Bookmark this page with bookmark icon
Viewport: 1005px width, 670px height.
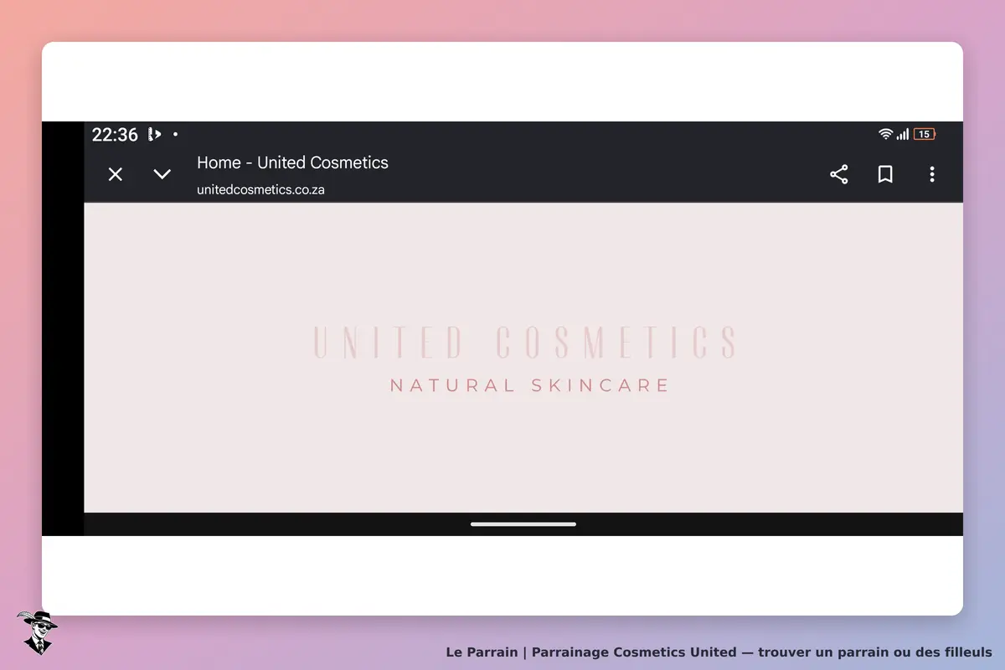coord(885,174)
